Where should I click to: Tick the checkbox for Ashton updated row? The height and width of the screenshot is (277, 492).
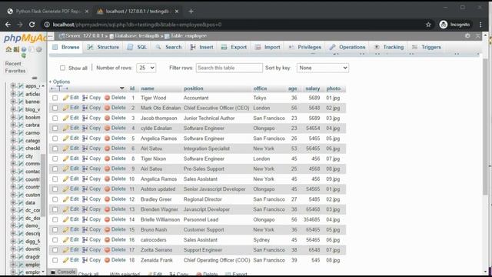click(x=55, y=189)
